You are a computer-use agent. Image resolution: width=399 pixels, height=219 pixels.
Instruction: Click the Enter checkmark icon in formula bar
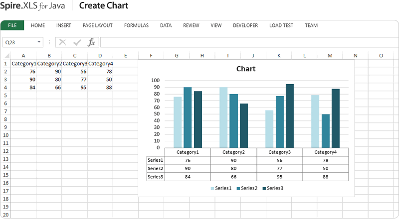point(77,42)
